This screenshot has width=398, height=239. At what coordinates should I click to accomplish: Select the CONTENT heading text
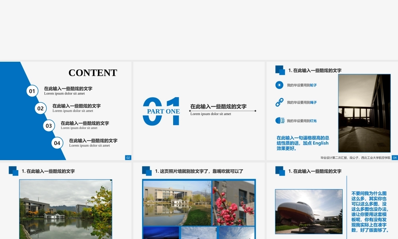coord(93,73)
